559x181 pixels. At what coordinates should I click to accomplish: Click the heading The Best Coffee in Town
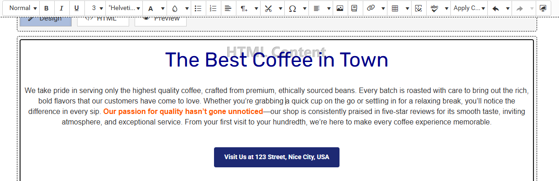[x=277, y=60]
